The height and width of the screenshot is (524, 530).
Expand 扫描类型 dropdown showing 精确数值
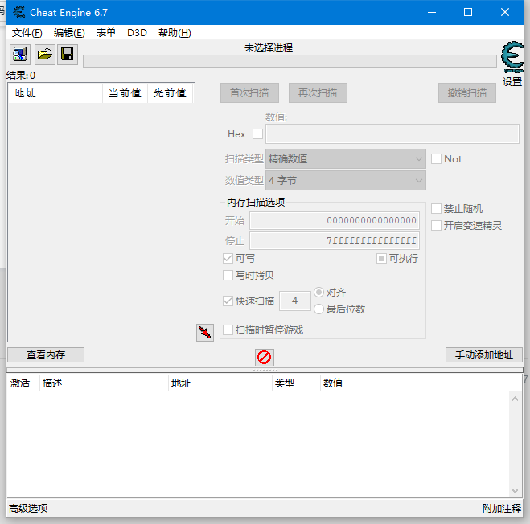coord(346,159)
